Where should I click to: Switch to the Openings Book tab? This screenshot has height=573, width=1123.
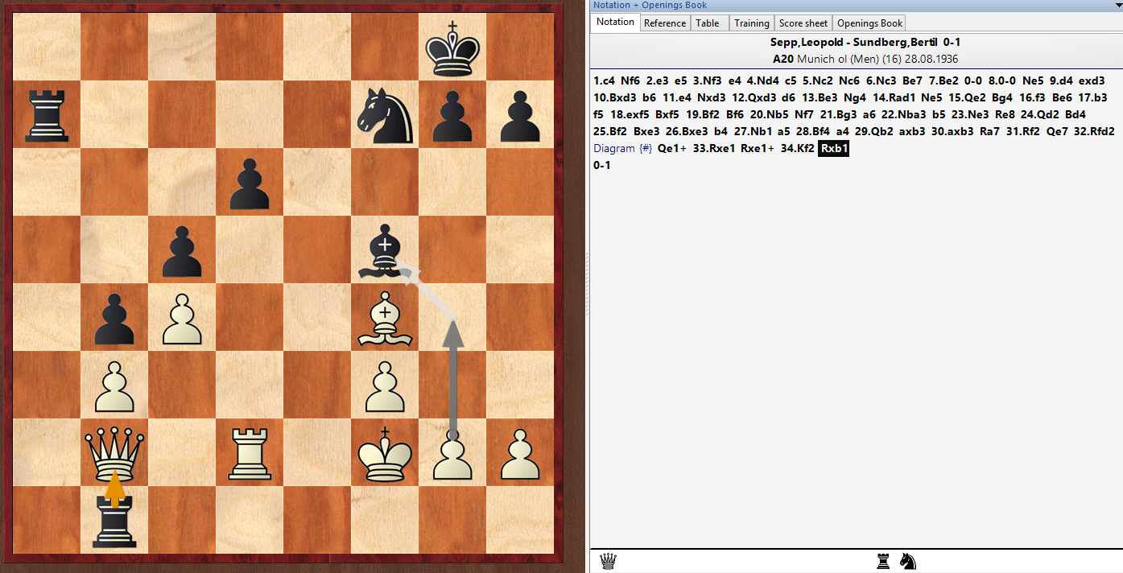pyautogui.click(x=869, y=23)
